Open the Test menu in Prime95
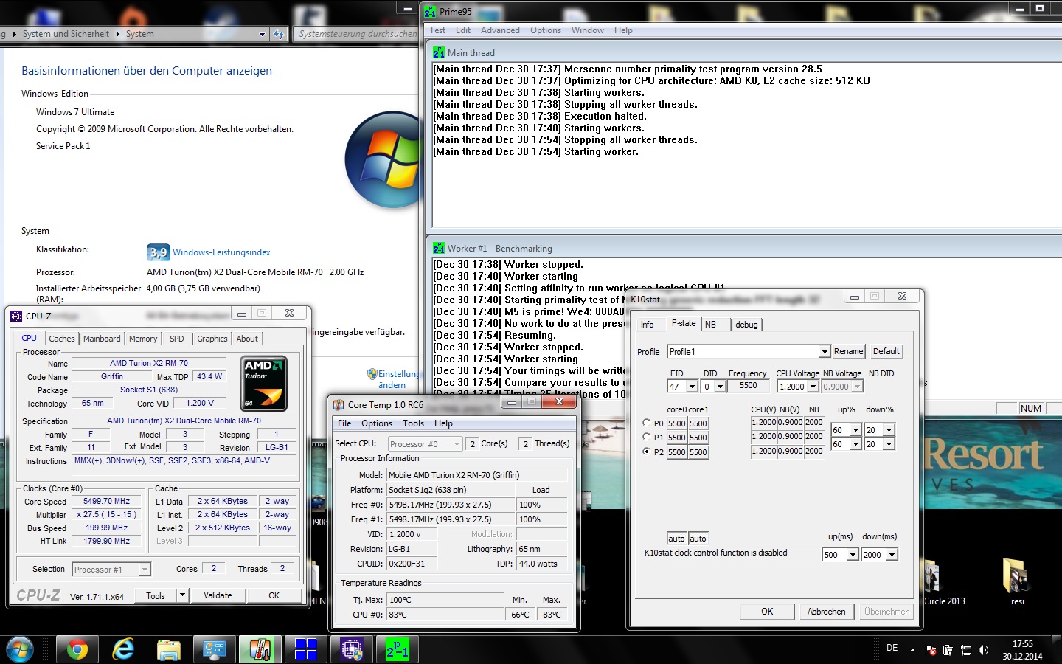Viewport: 1062px width, 664px height. click(437, 30)
